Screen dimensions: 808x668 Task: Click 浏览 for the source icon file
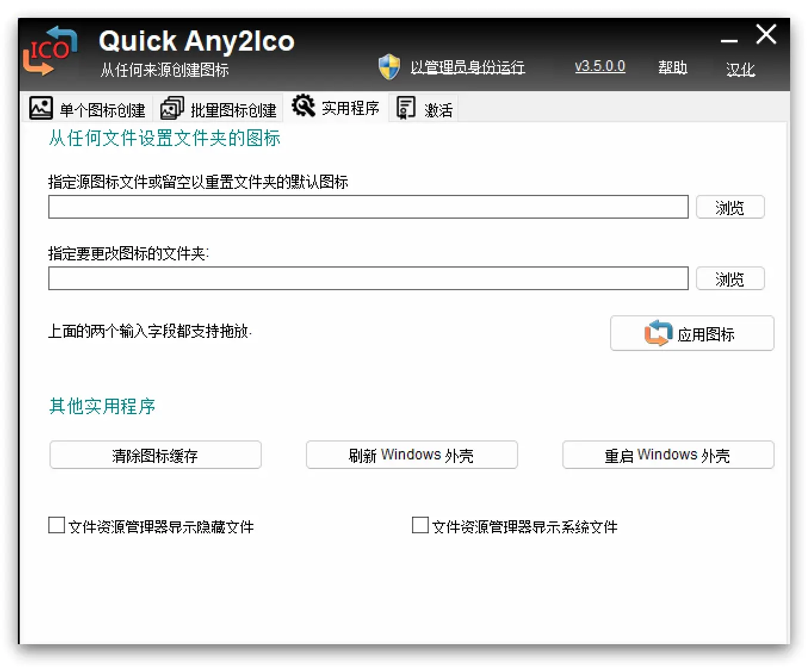[x=730, y=207]
